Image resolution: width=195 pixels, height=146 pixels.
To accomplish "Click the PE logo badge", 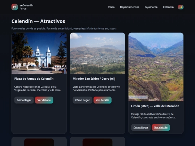I will pyautogui.click(x=14, y=7).
